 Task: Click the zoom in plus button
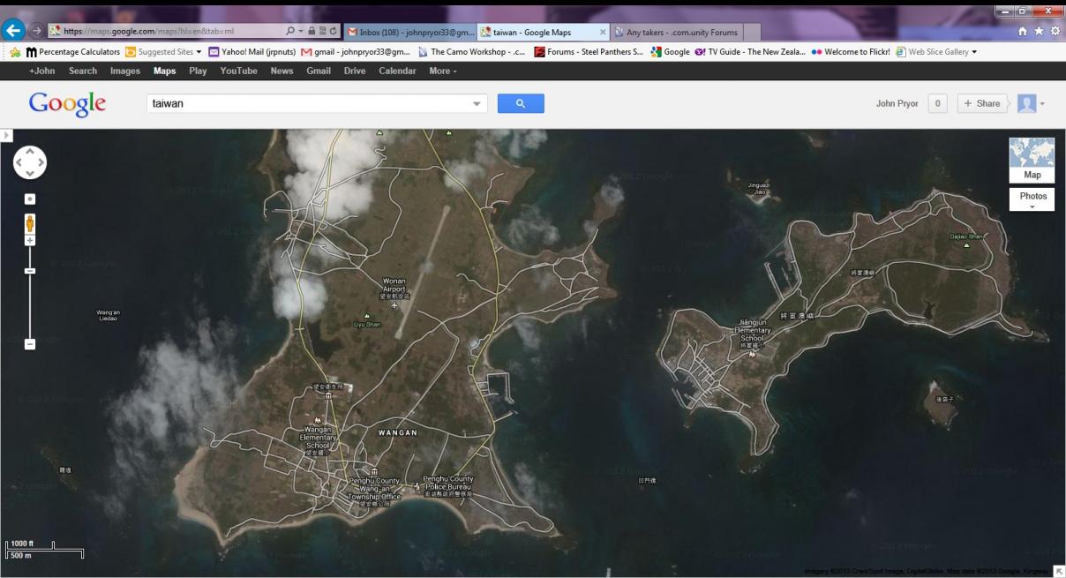coord(30,240)
